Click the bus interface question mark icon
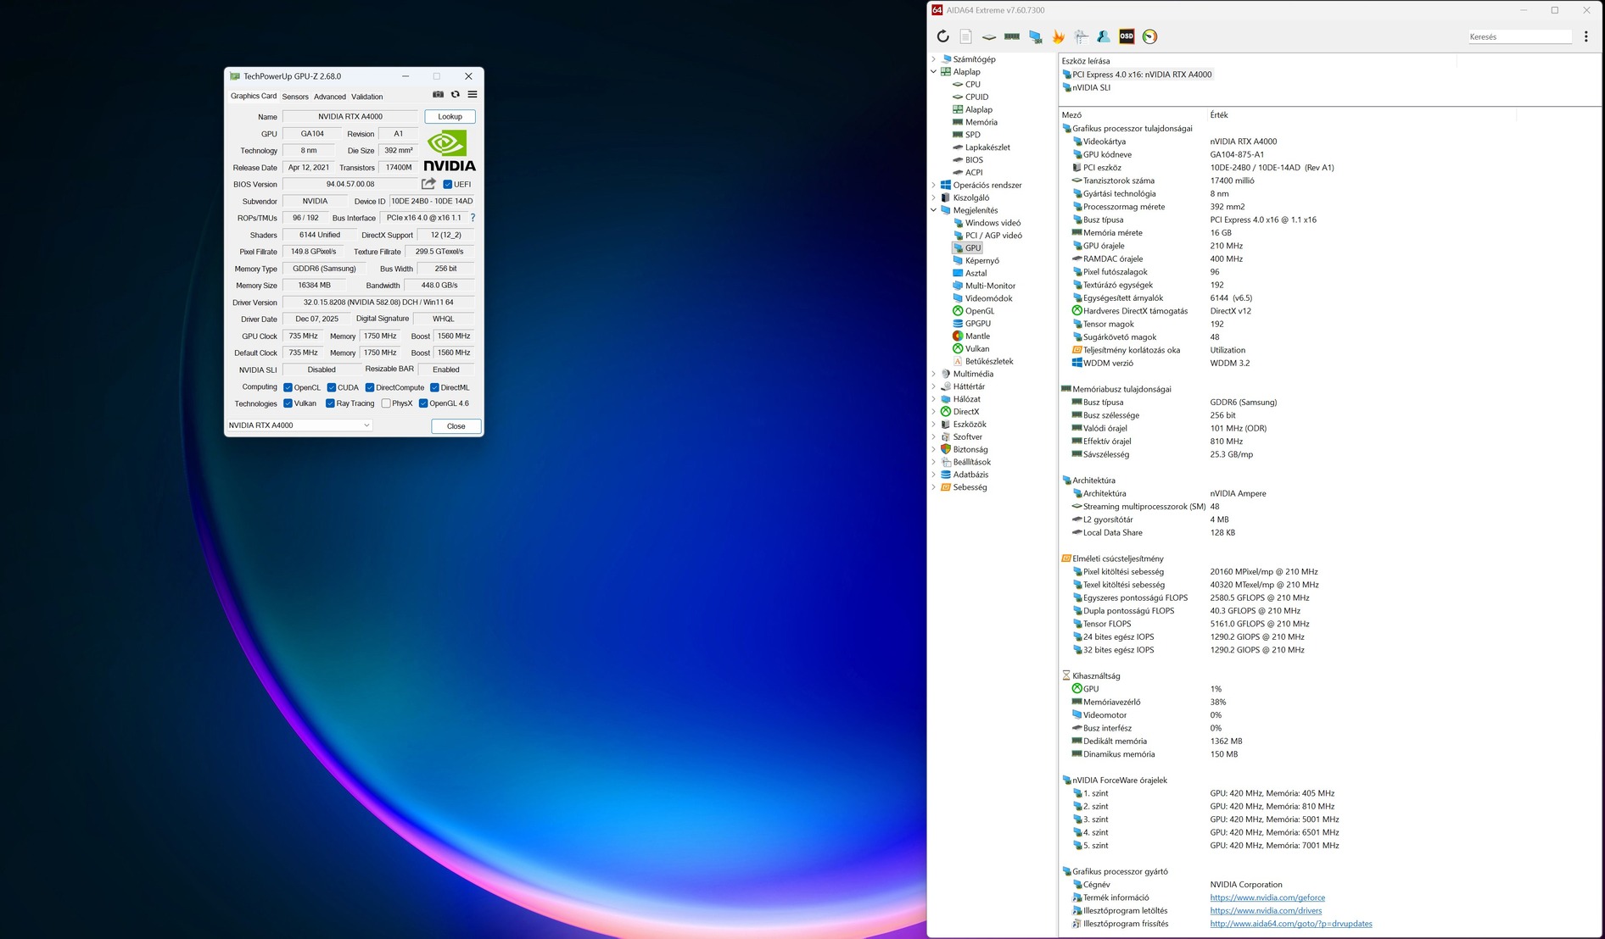 [473, 218]
